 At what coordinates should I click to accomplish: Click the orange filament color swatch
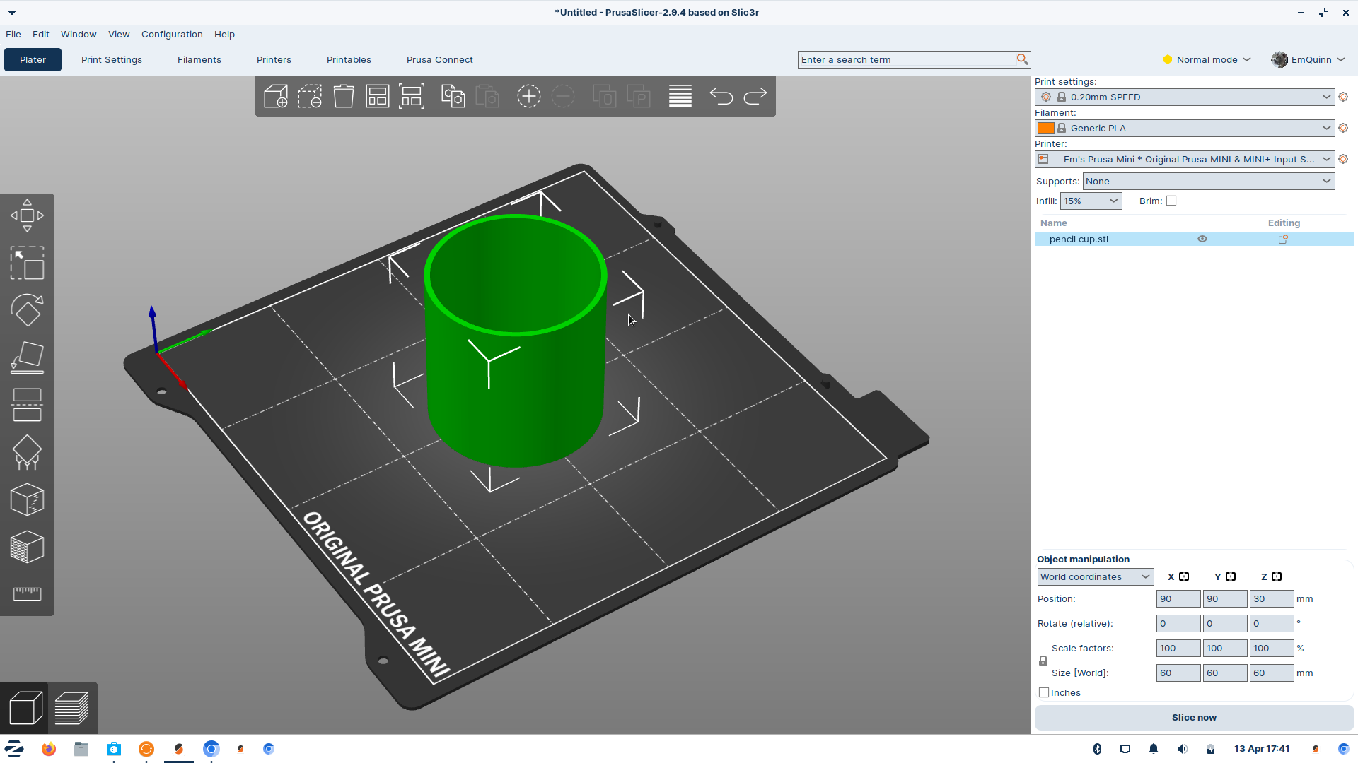1045,128
